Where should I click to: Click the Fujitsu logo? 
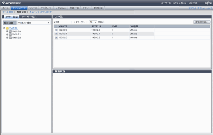208,3
